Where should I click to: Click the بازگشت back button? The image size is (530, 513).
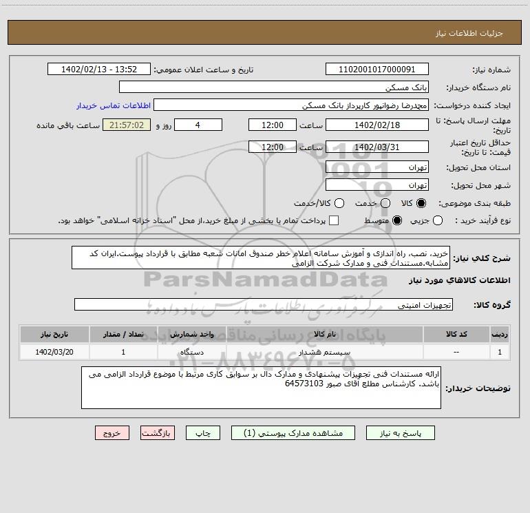click(x=158, y=433)
